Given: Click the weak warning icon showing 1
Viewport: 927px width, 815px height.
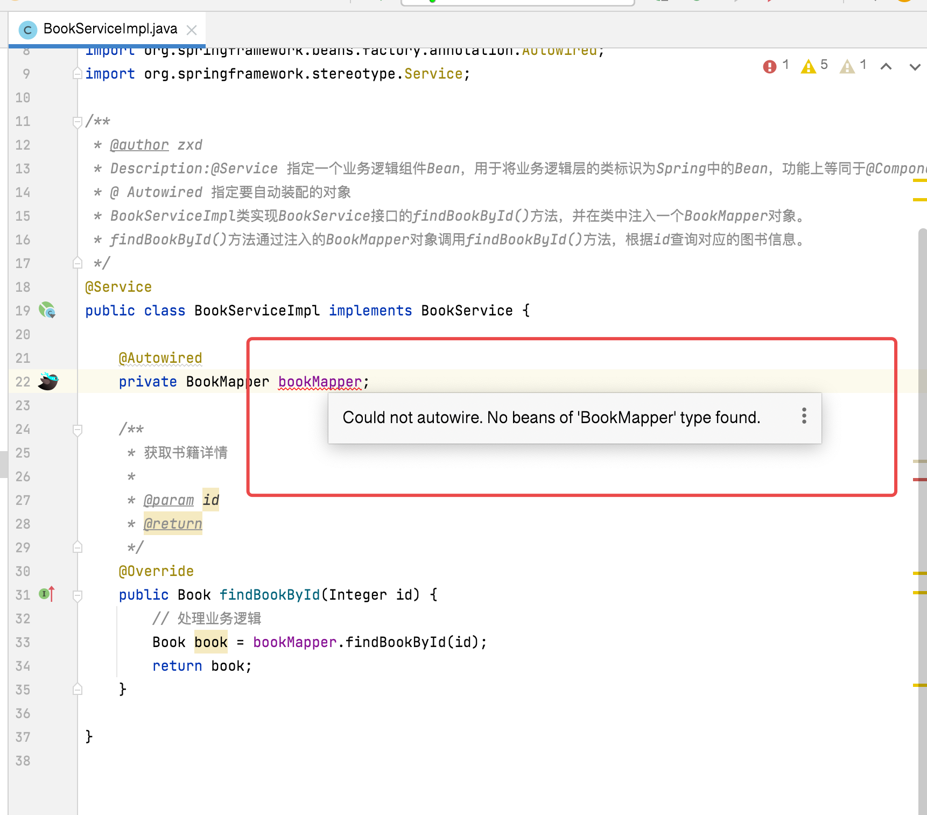Looking at the screenshot, I should 848,66.
